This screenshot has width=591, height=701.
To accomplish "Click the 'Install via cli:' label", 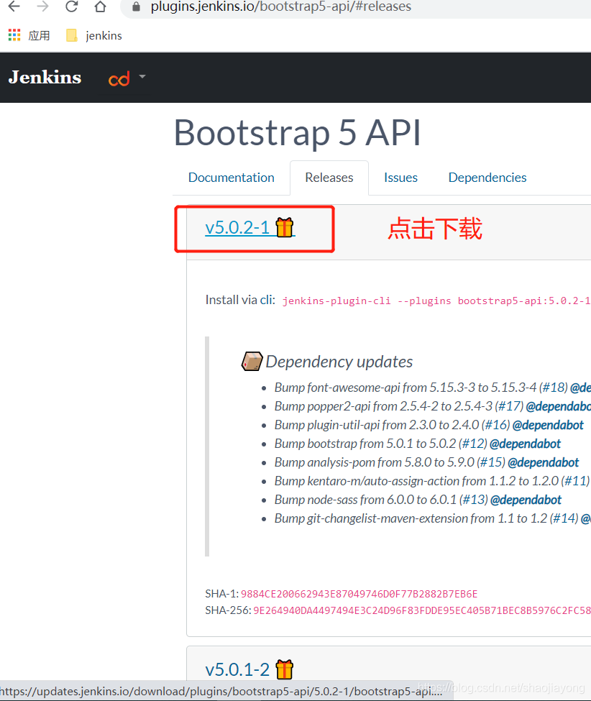I will point(240,300).
